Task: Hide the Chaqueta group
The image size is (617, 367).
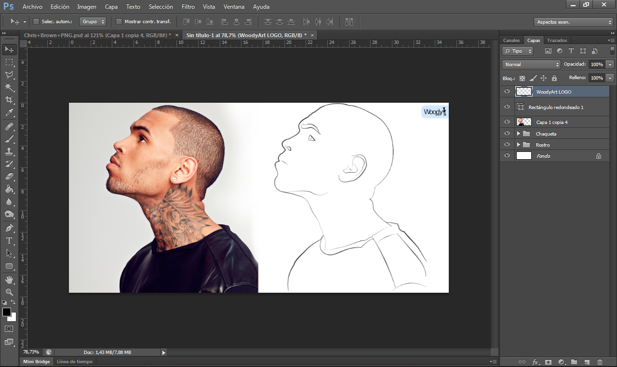Action: (507, 134)
